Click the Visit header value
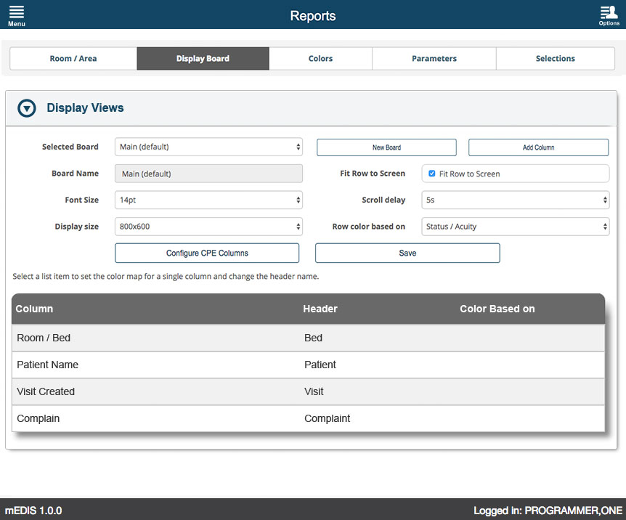This screenshot has width=626, height=520. click(314, 391)
